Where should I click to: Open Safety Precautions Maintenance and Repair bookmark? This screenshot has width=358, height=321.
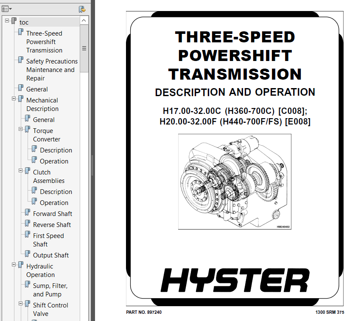(x=52, y=70)
